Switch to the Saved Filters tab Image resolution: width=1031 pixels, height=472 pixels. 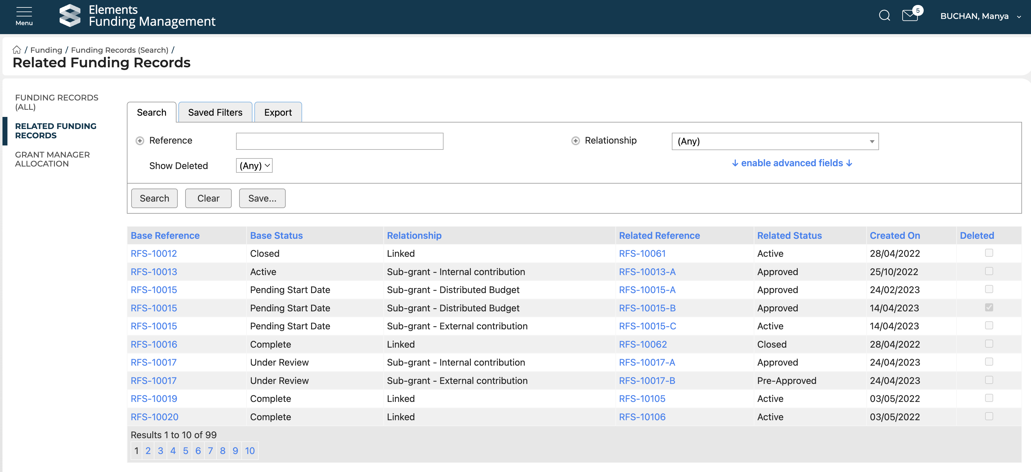coord(215,112)
